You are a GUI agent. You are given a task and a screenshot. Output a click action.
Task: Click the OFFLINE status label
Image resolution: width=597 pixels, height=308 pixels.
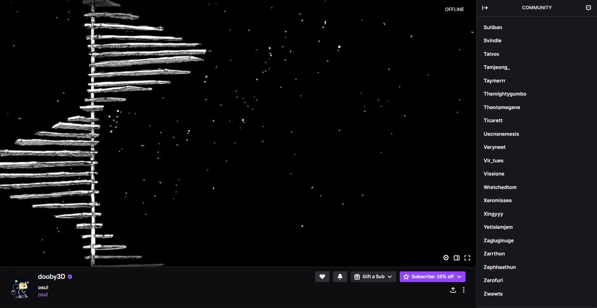(x=455, y=9)
